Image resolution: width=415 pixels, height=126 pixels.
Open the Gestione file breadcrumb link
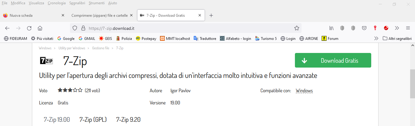click(x=101, y=48)
